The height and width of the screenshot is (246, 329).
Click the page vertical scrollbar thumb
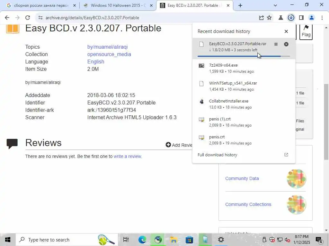click(x=326, y=122)
